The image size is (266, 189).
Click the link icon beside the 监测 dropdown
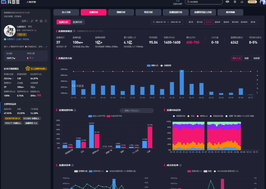[x=32, y=21]
